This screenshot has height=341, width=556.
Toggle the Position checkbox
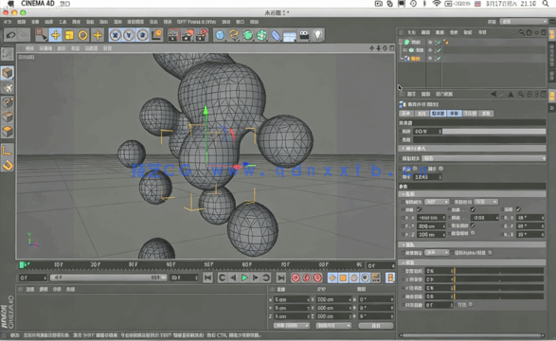419,209
